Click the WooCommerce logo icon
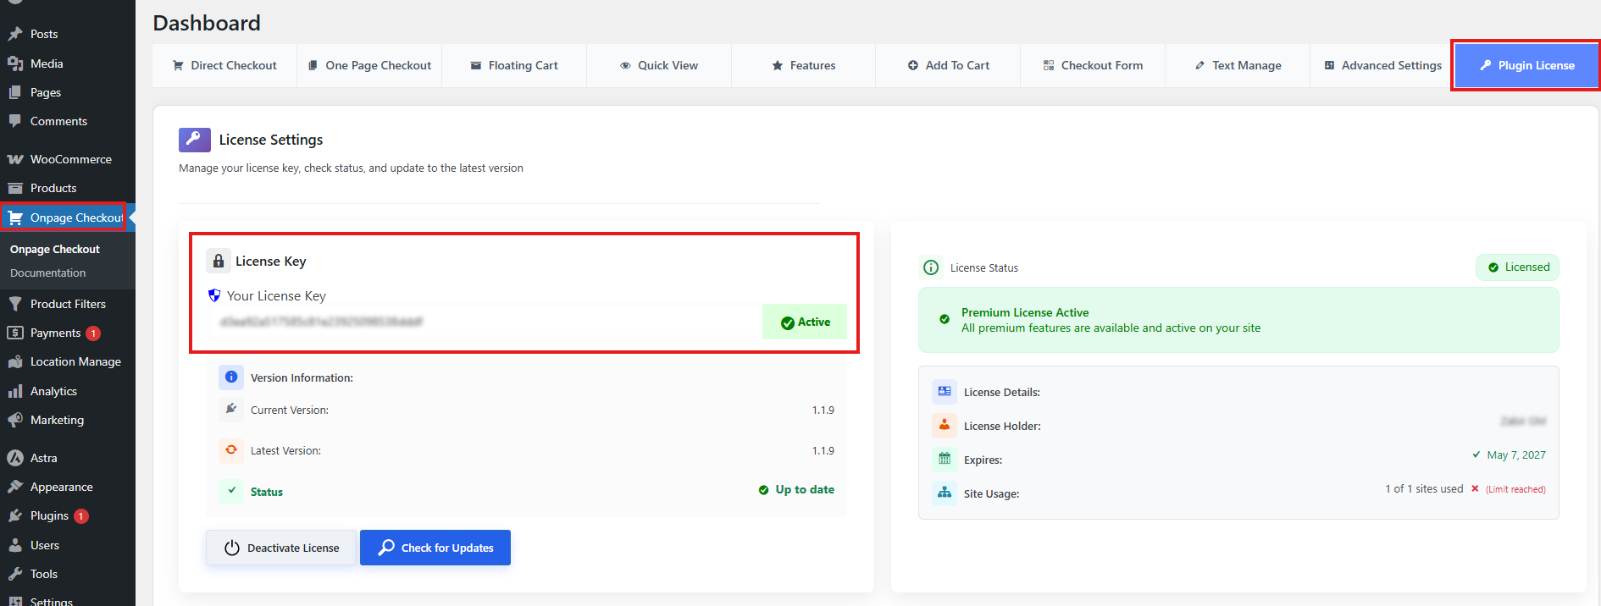This screenshot has height=606, width=1601. (15, 159)
